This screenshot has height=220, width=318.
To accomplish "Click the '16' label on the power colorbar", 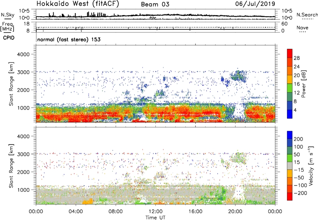I will pos(297,84).
